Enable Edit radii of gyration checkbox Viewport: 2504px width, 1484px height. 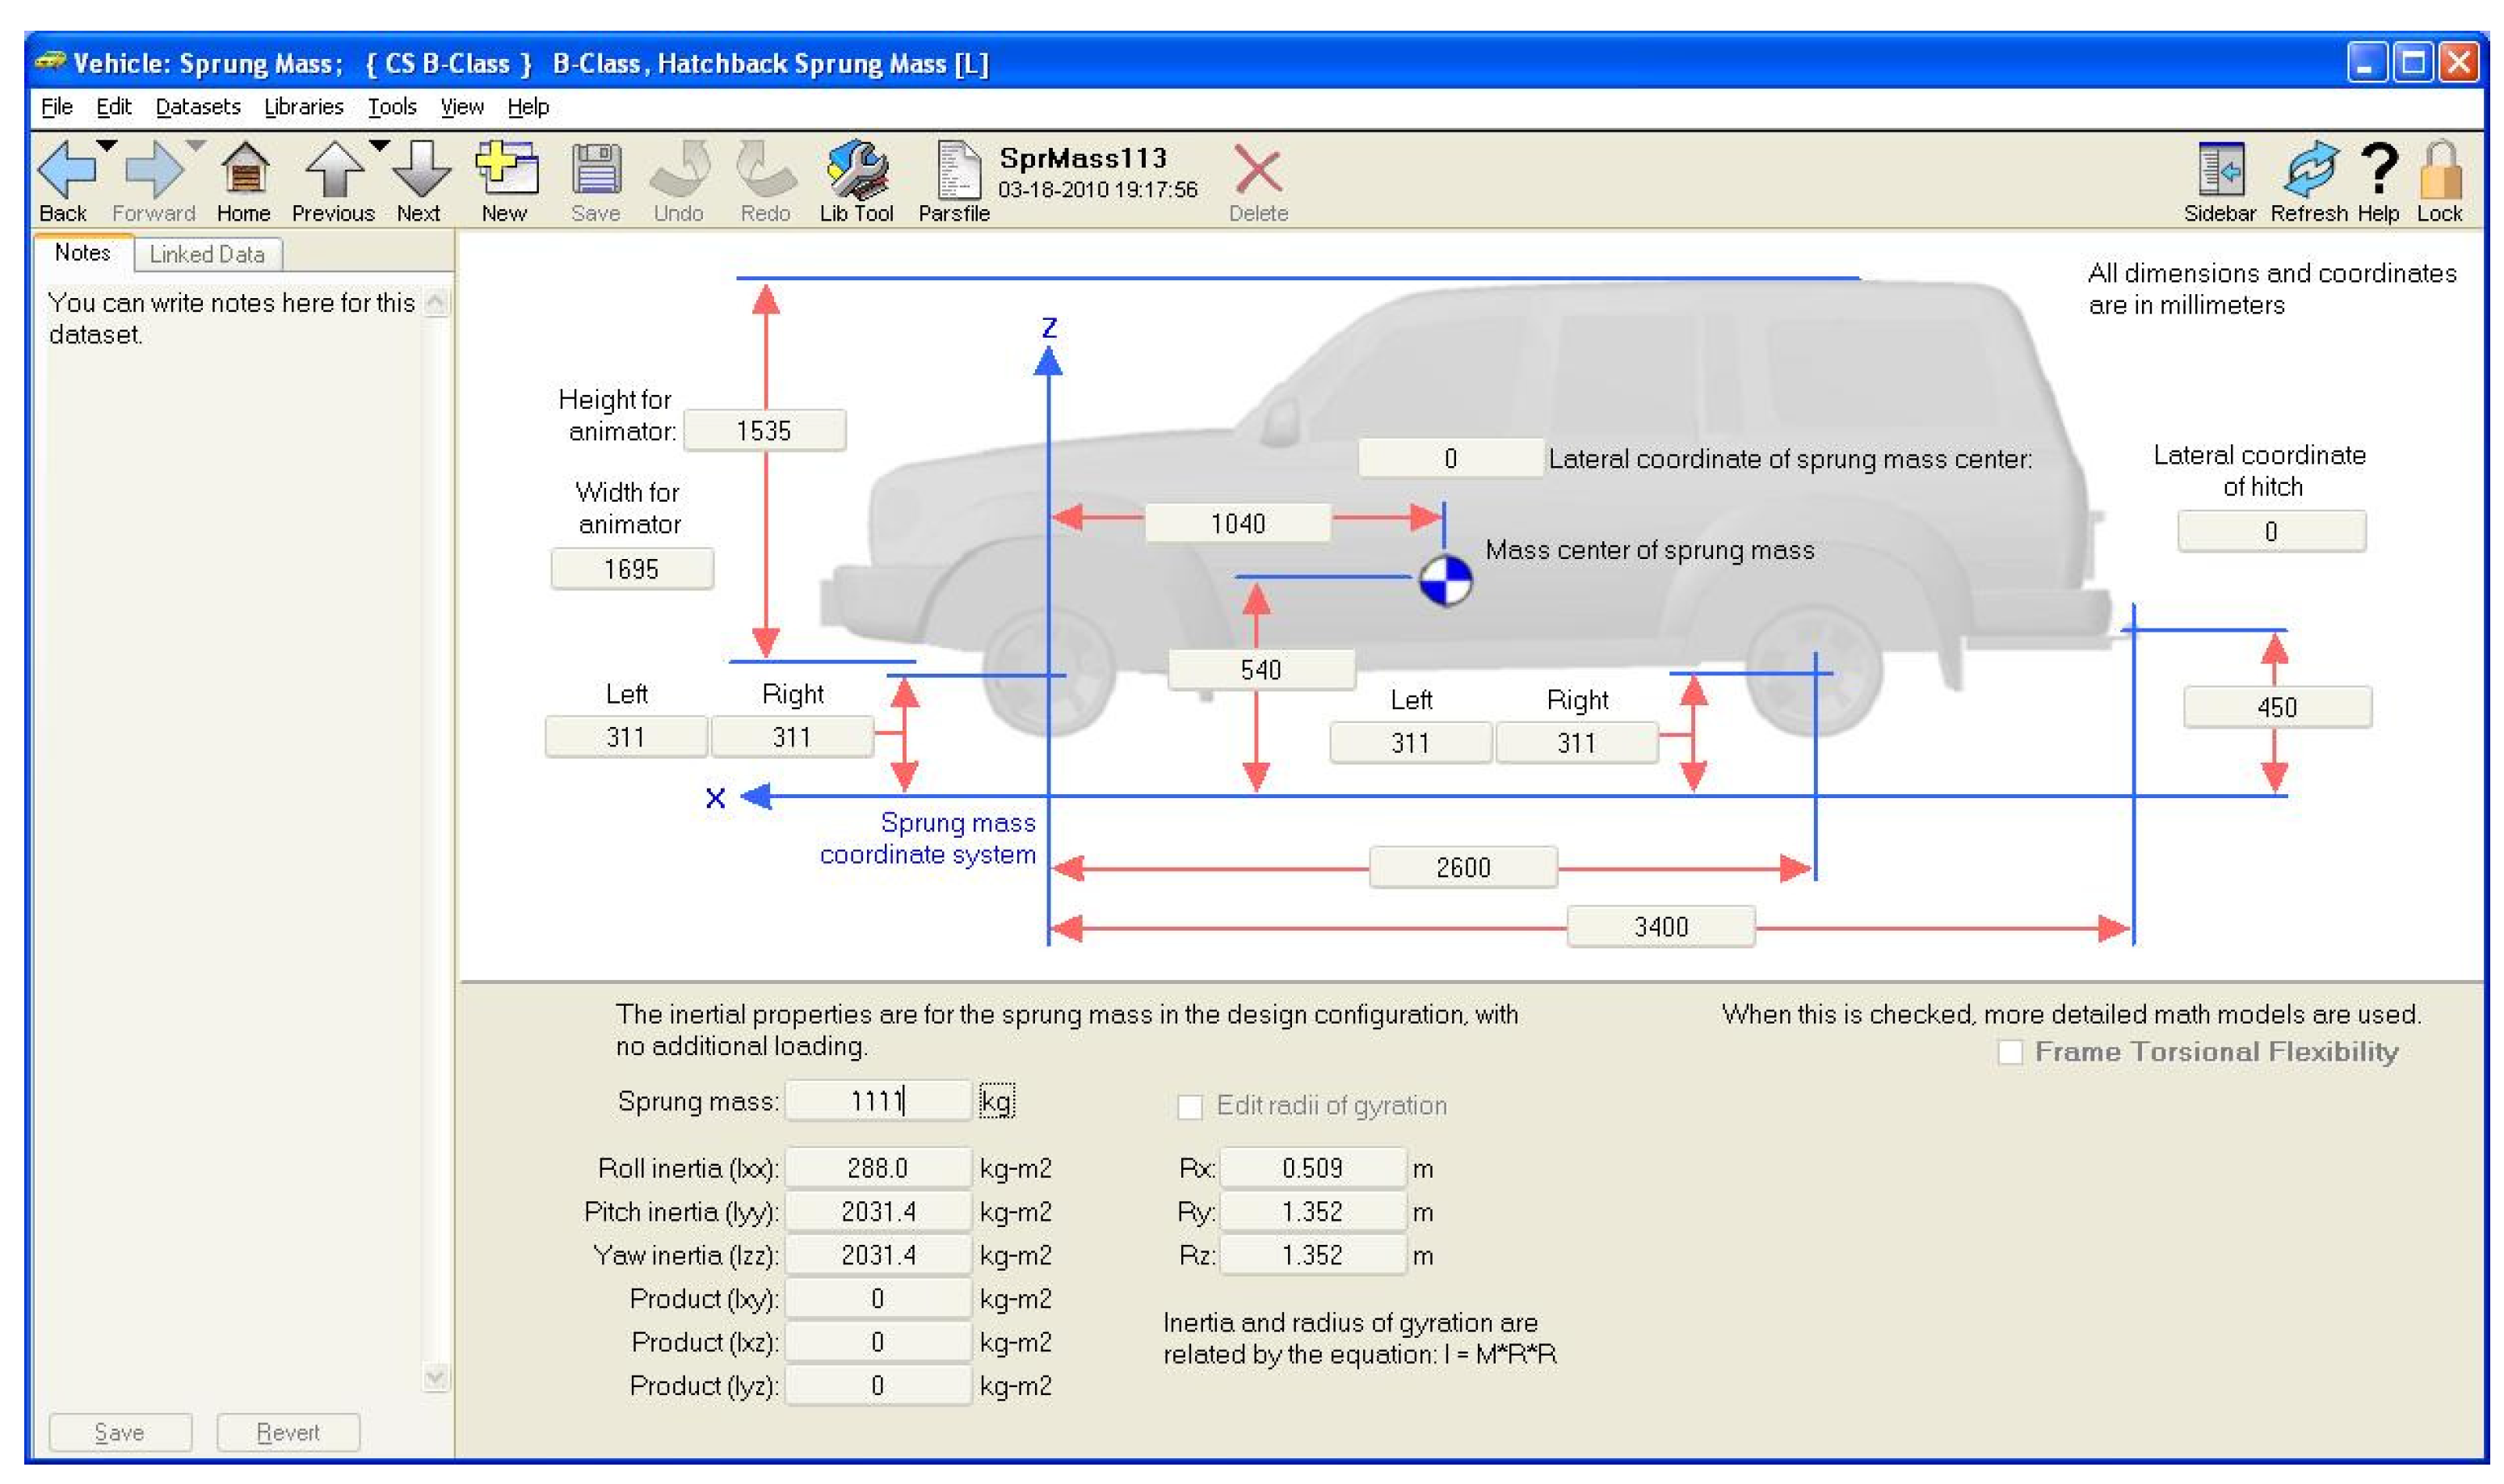click(1190, 1107)
